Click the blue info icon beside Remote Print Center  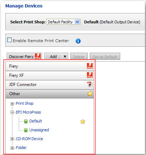[78, 41]
